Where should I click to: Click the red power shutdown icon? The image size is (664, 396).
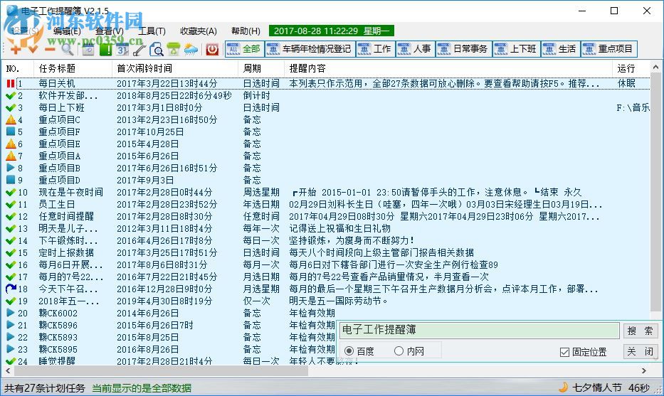[x=212, y=50]
